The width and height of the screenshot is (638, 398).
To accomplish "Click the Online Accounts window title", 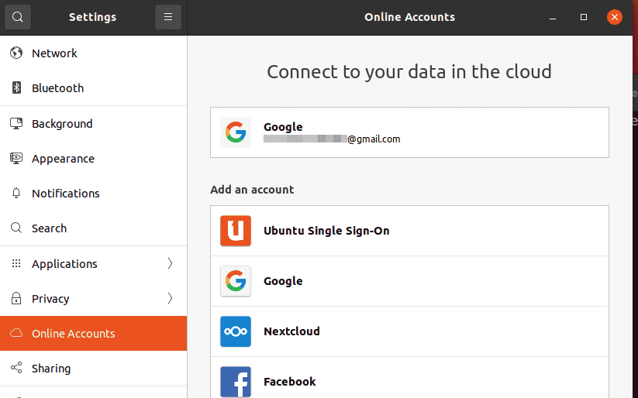I will pyautogui.click(x=410, y=17).
